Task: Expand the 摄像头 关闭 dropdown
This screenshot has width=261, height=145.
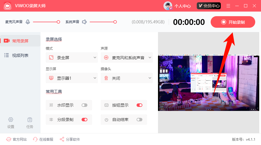Action: [127, 78]
